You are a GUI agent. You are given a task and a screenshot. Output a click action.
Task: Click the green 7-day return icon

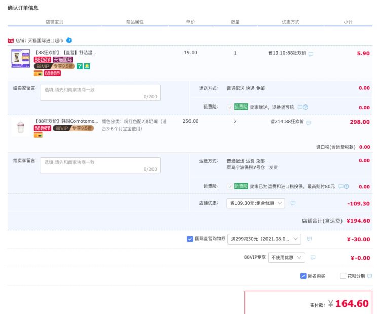click(80, 66)
